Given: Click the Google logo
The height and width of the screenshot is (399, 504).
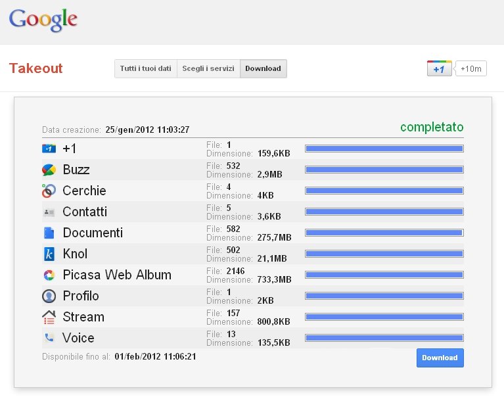Looking at the screenshot, I should 43,20.
